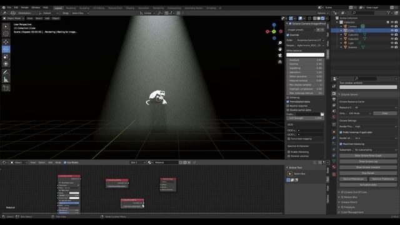Hide the Camera object via eye icon

coord(392,26)
